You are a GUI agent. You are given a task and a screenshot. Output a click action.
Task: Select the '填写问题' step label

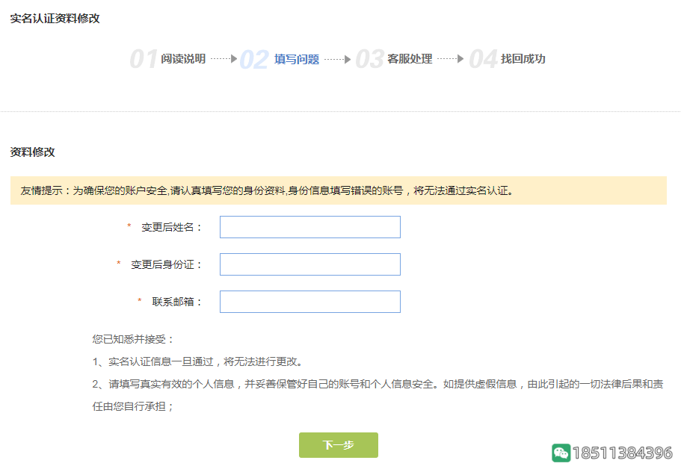tap(298, 59)
